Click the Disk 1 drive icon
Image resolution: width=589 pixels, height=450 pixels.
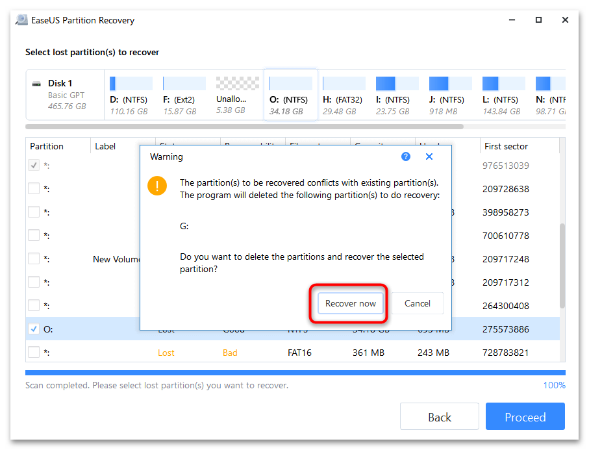pos(36,84)
